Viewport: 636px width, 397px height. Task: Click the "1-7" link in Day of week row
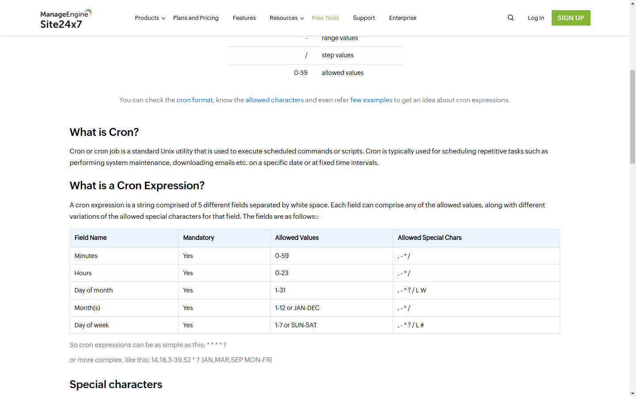(x=279, y=325)
